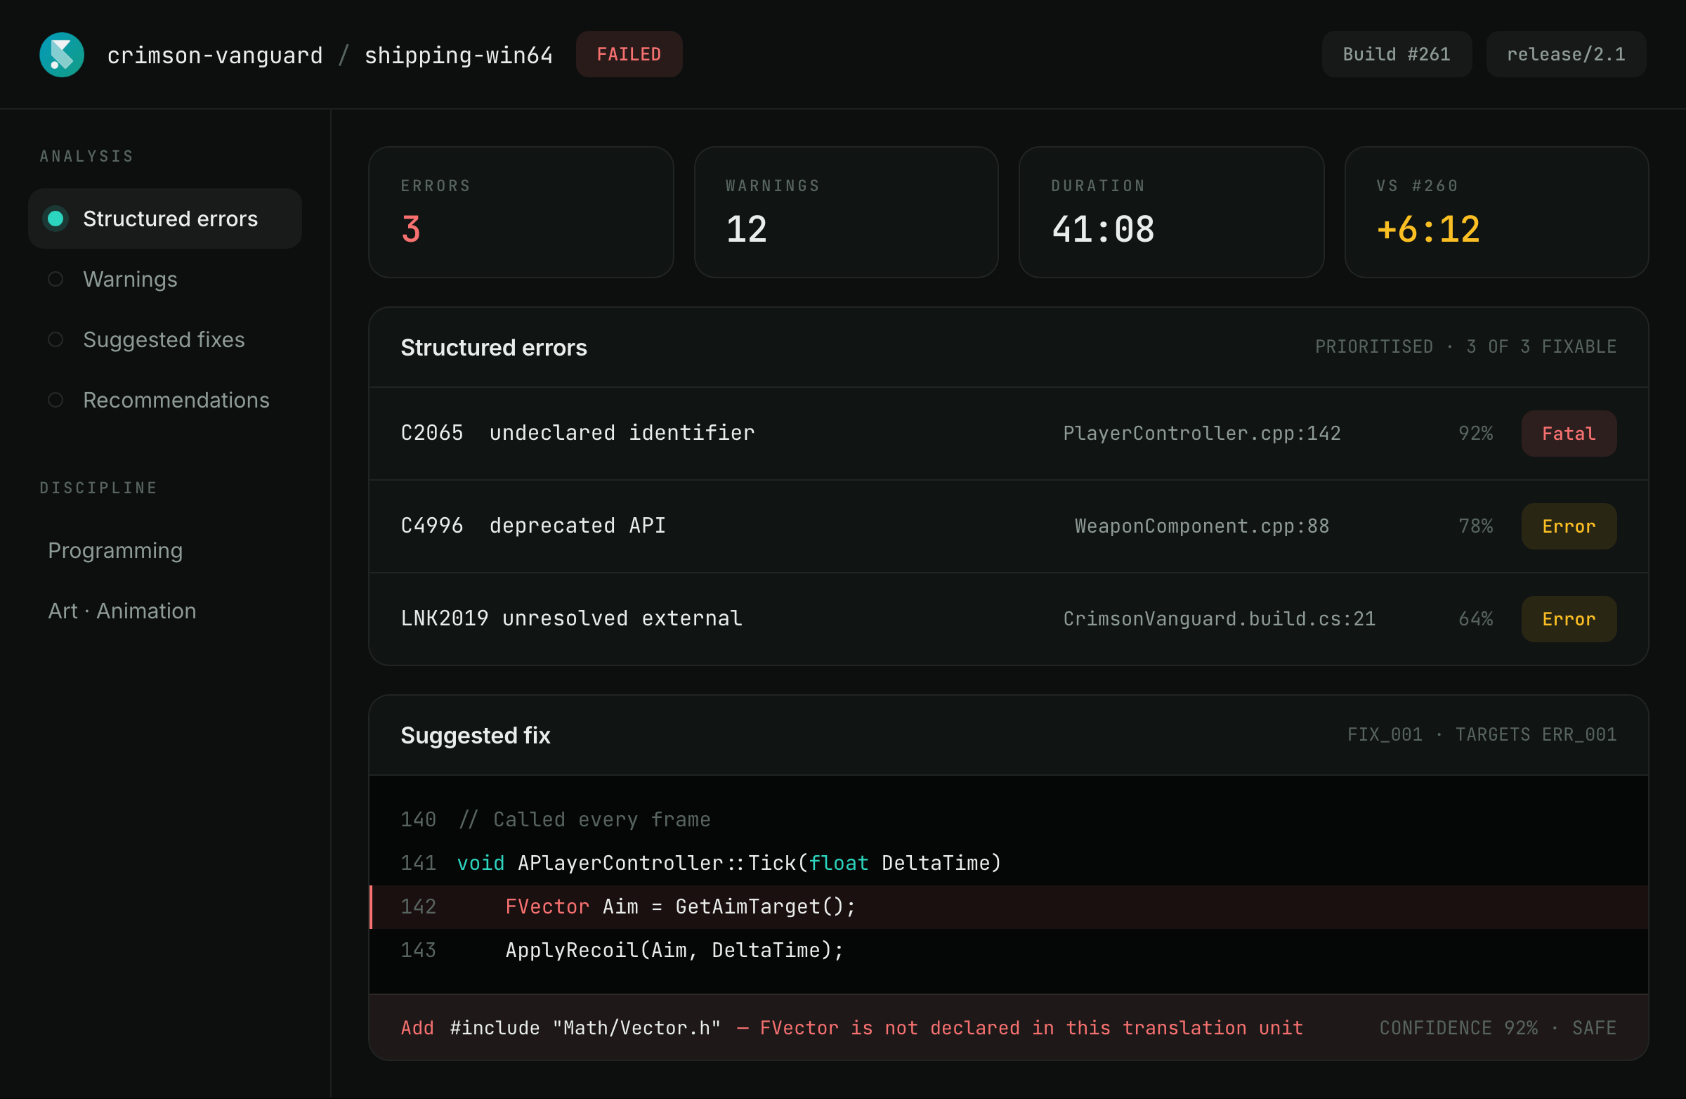Click the Add #include Math/Vector.h suggestion
Image resolution: width=1686 pixels, height=1099 pixels.
851,1028
